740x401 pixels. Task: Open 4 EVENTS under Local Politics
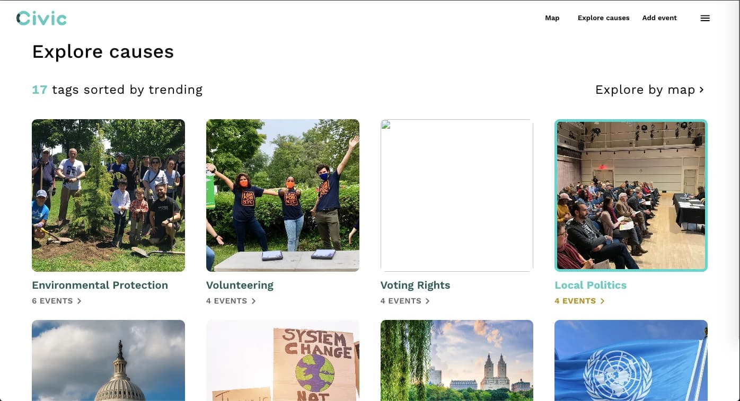pos(579,301)
